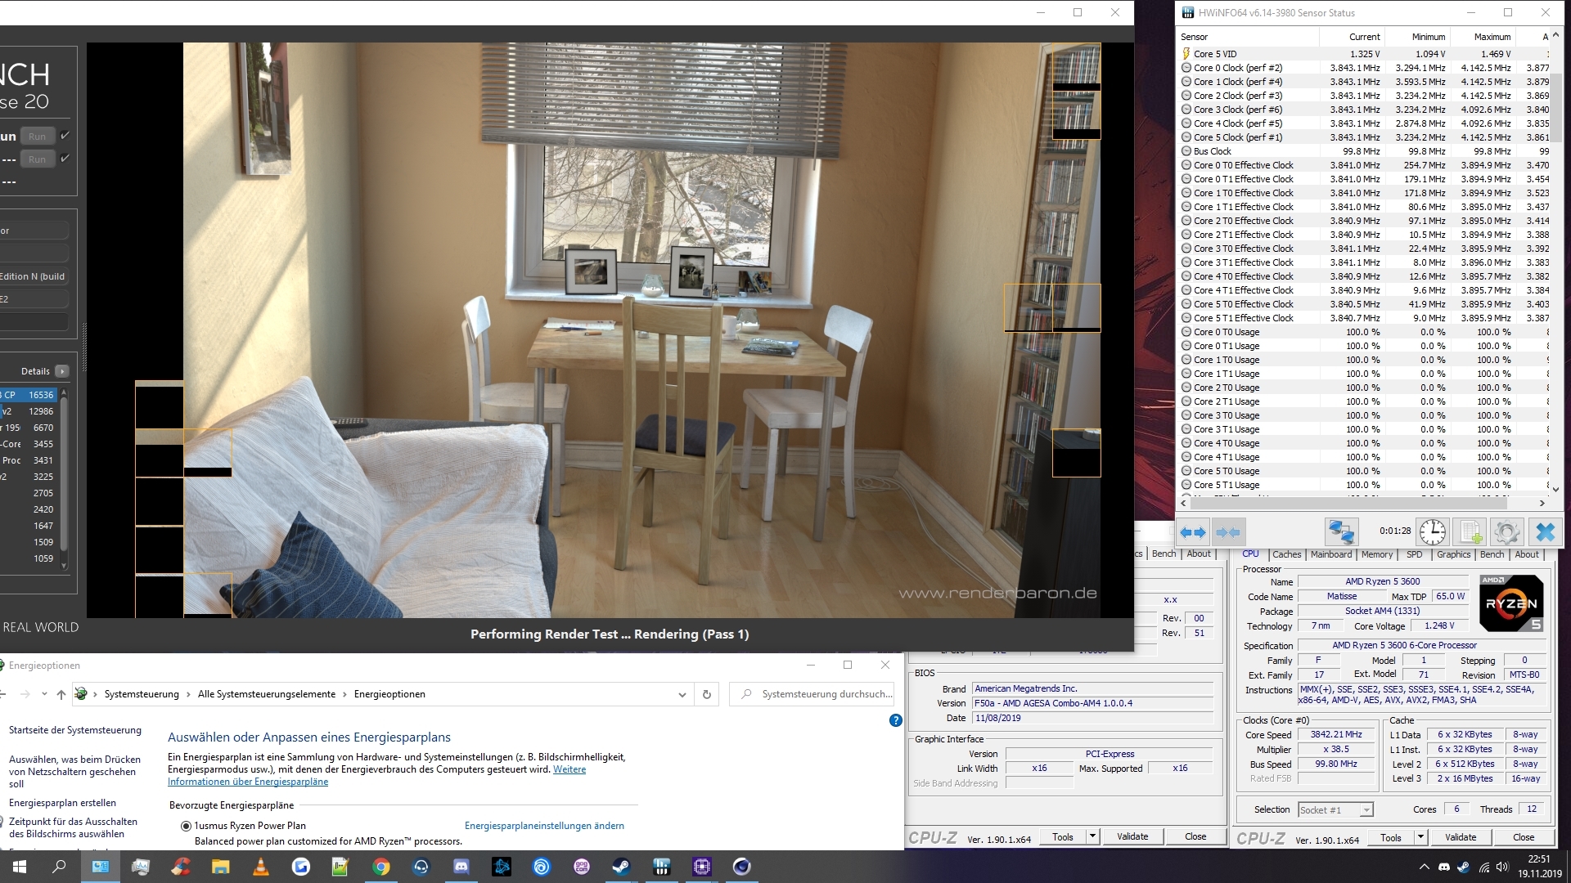Toggle the checkbox next to second Run button
Screen dimensions: 1571x883
[65, 159]
